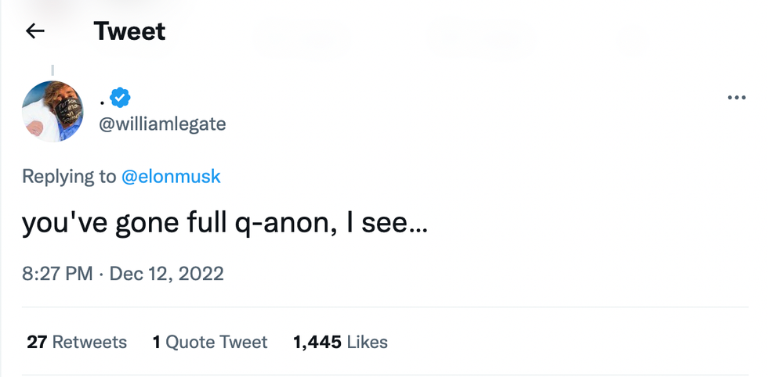Click the 'Dec 12, 2022' date
Image resolution: width=768 pixels, height=377 pixels.
click(166, 274)
